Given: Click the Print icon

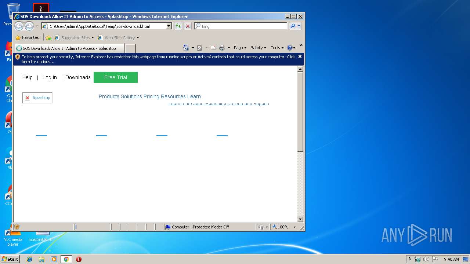Looking at the screenshot, I should click(x=222, y=48).
